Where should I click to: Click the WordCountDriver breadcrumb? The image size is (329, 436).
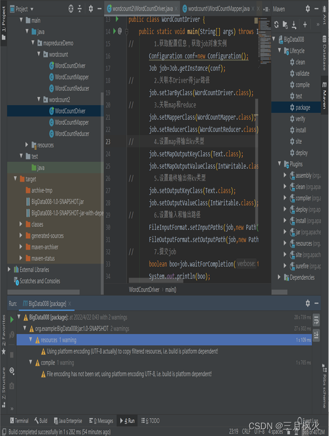pyautogui.click(x=144, y=290)
